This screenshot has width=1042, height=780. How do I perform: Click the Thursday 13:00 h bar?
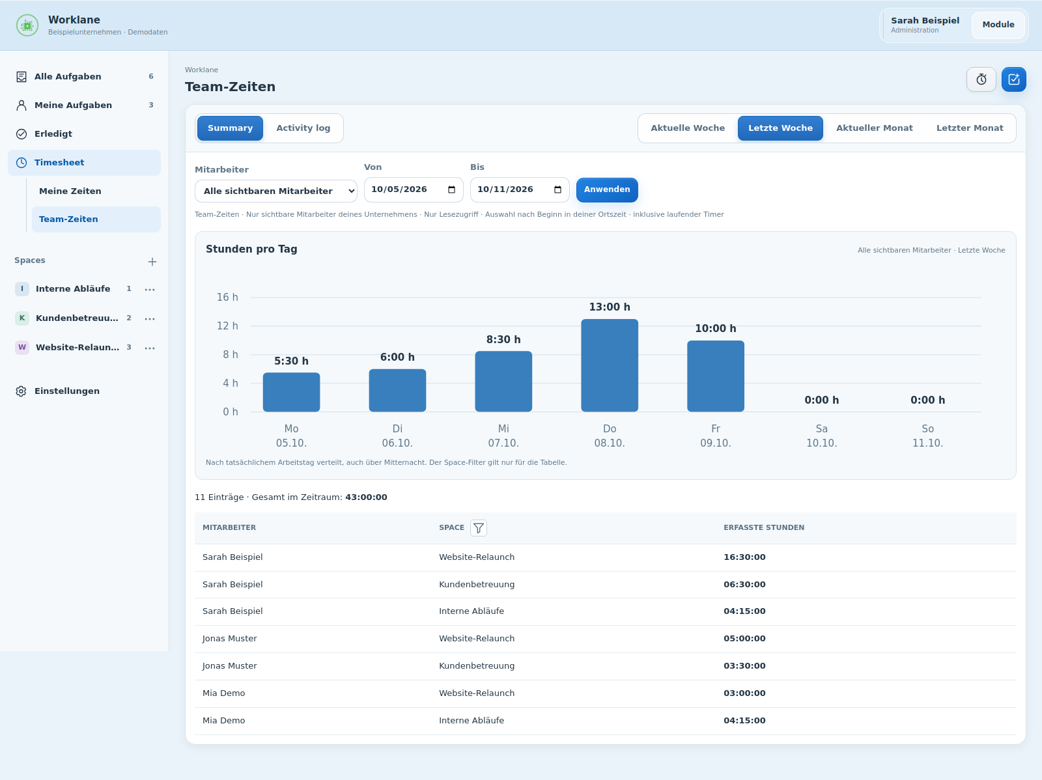(x=610, y=365)
